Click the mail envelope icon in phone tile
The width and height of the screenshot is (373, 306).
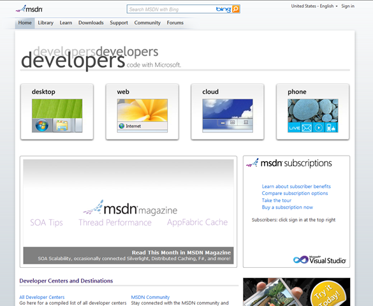(307, 128)
